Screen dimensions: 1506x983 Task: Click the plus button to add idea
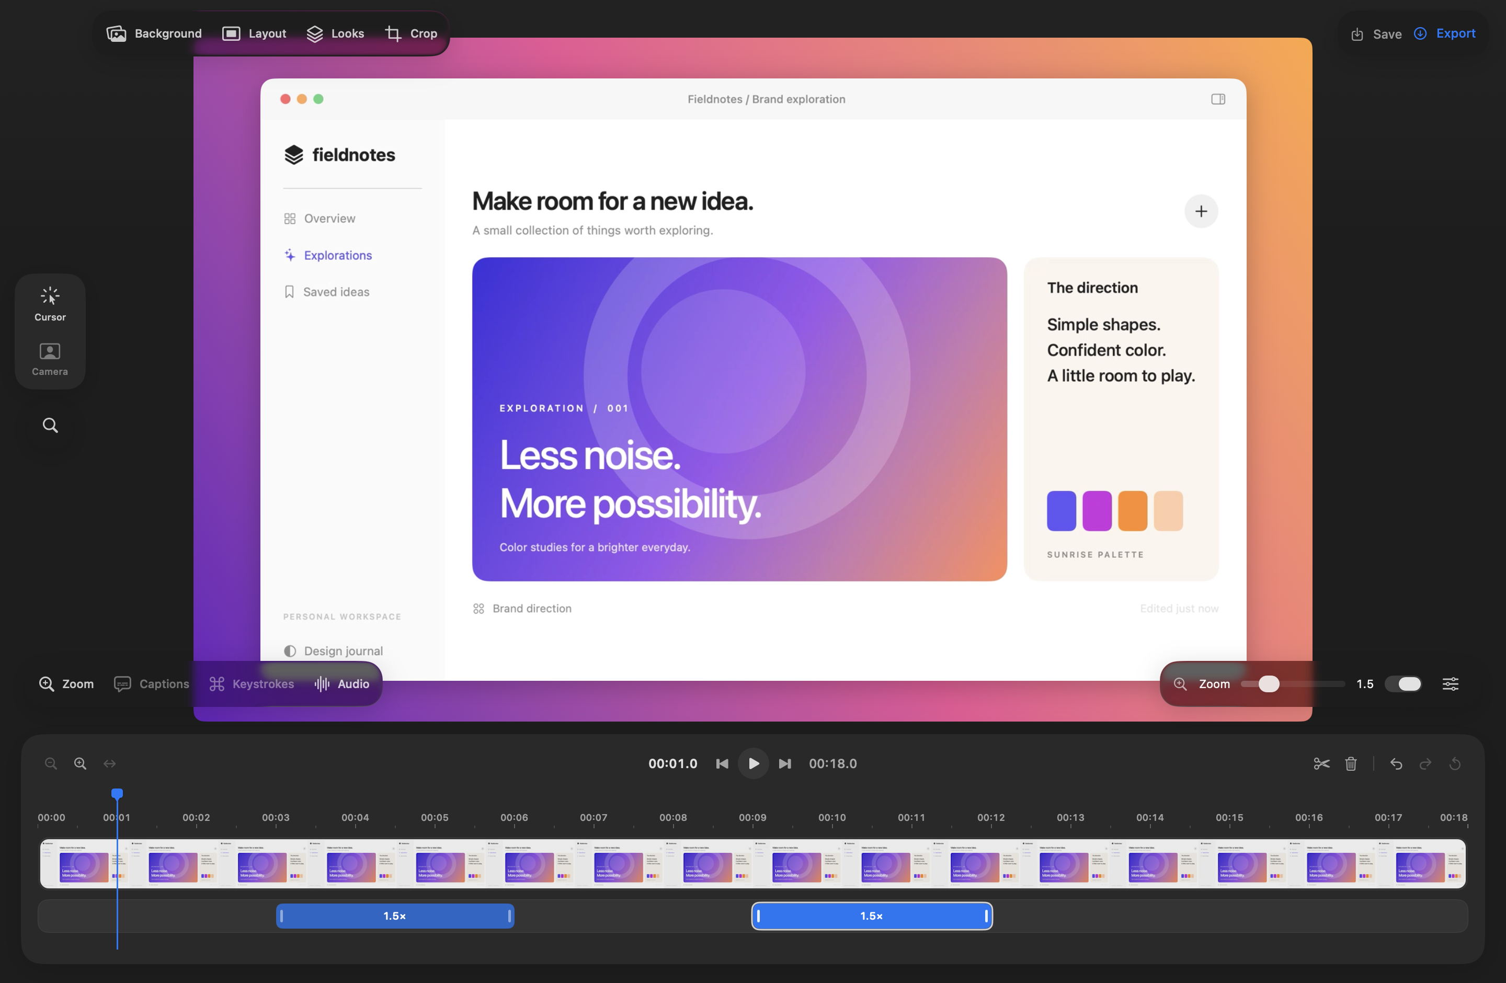click(x=1201, y=211)
